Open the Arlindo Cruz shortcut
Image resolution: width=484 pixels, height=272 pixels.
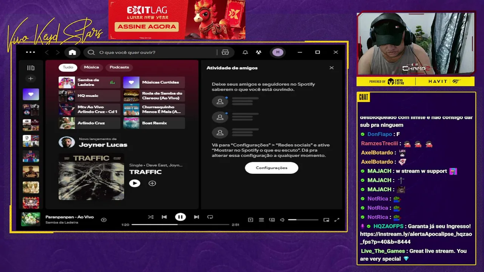90,123
